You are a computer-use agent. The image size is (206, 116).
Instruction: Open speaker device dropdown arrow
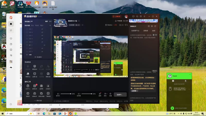pos(80,94)
